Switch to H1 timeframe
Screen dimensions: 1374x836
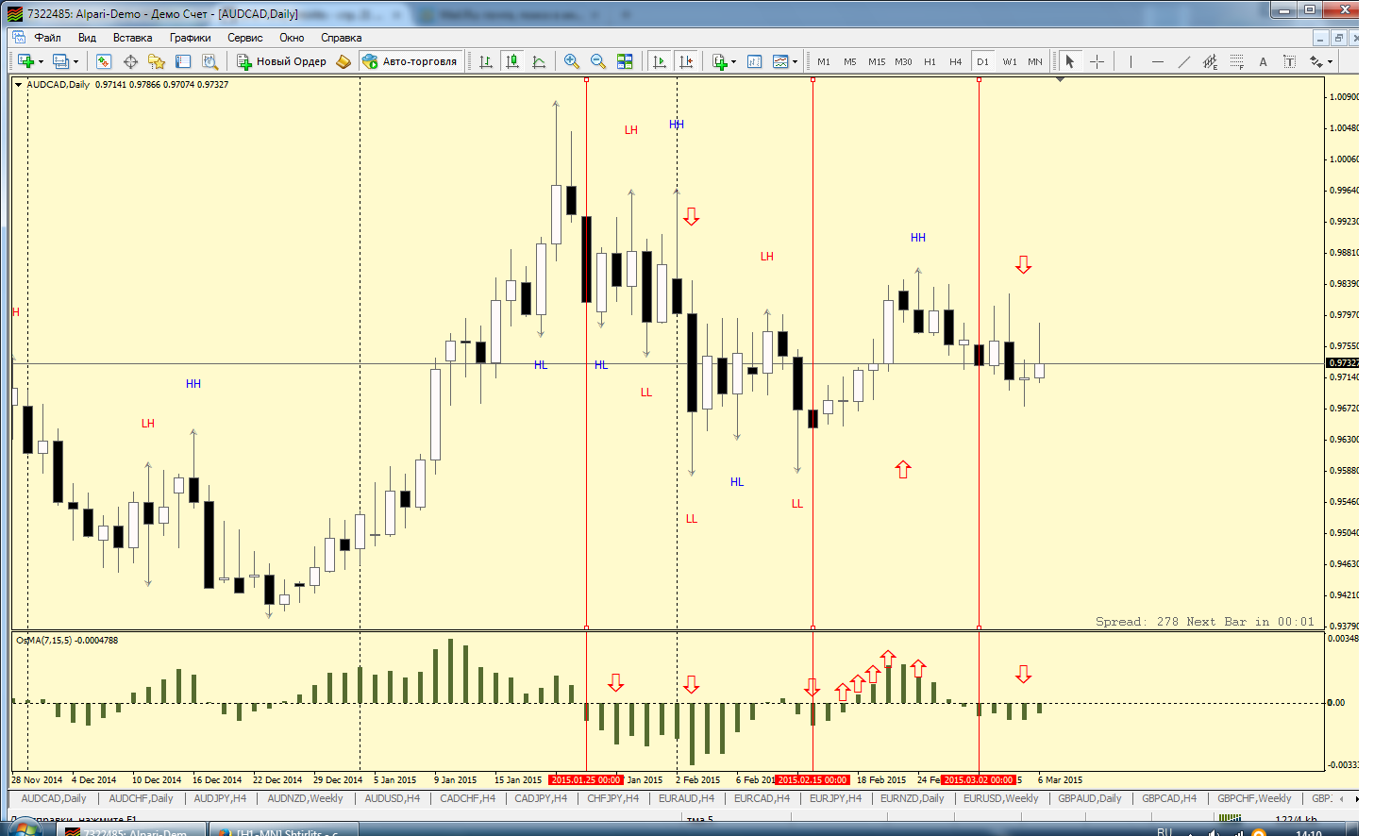[x=930, y=61]
